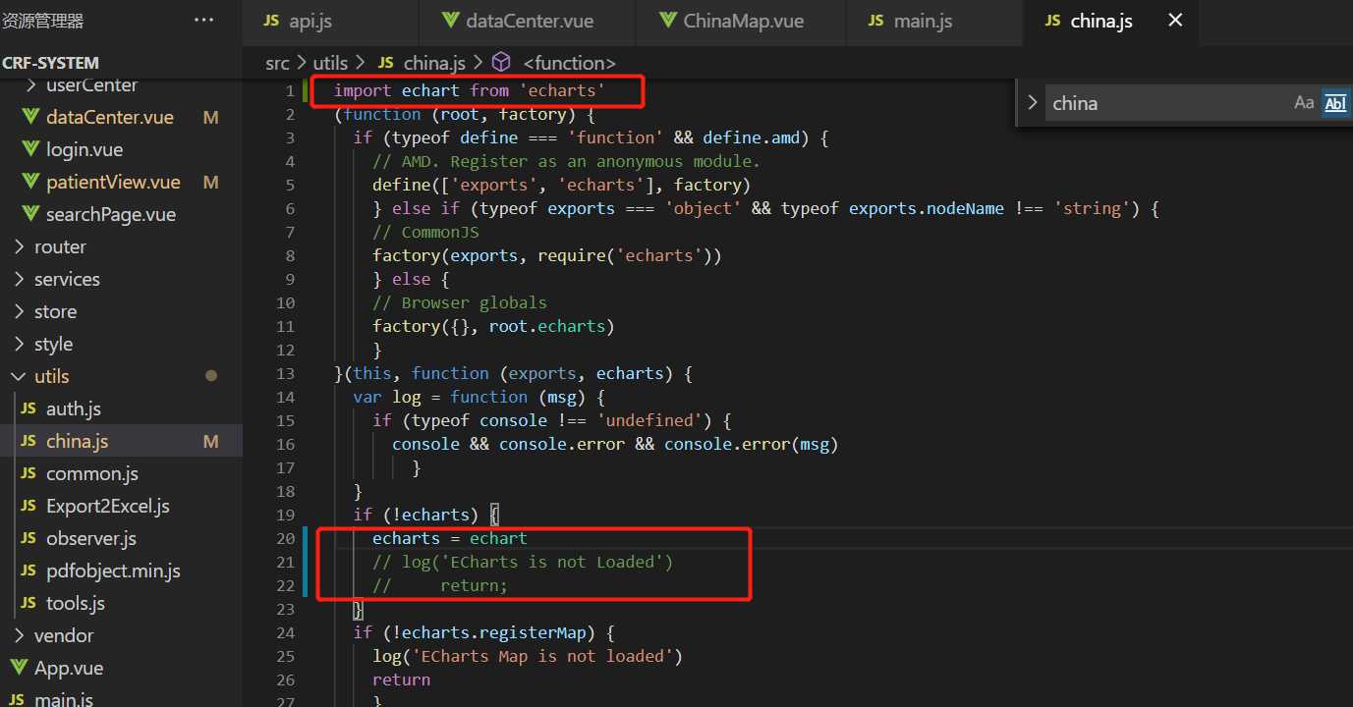Click the Vue icon on ChinaMap.vue tab
This screenshot has width=1353, height=707.
point(667,21)
